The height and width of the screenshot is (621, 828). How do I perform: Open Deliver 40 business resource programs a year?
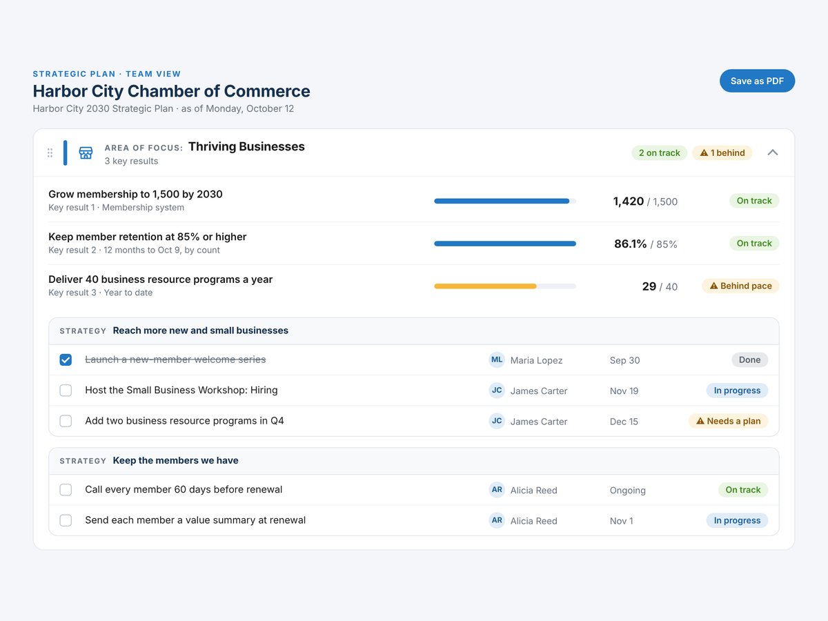(x=160, y=279)
